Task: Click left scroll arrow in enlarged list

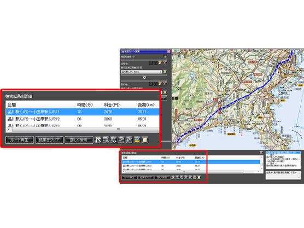Action: 9,129
